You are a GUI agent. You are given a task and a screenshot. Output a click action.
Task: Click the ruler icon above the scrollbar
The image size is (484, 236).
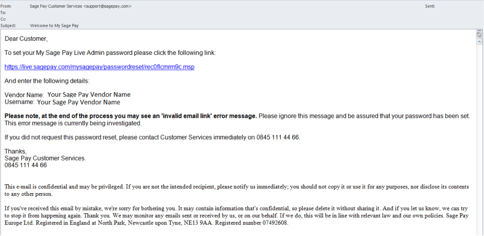[x=479, y=35]
